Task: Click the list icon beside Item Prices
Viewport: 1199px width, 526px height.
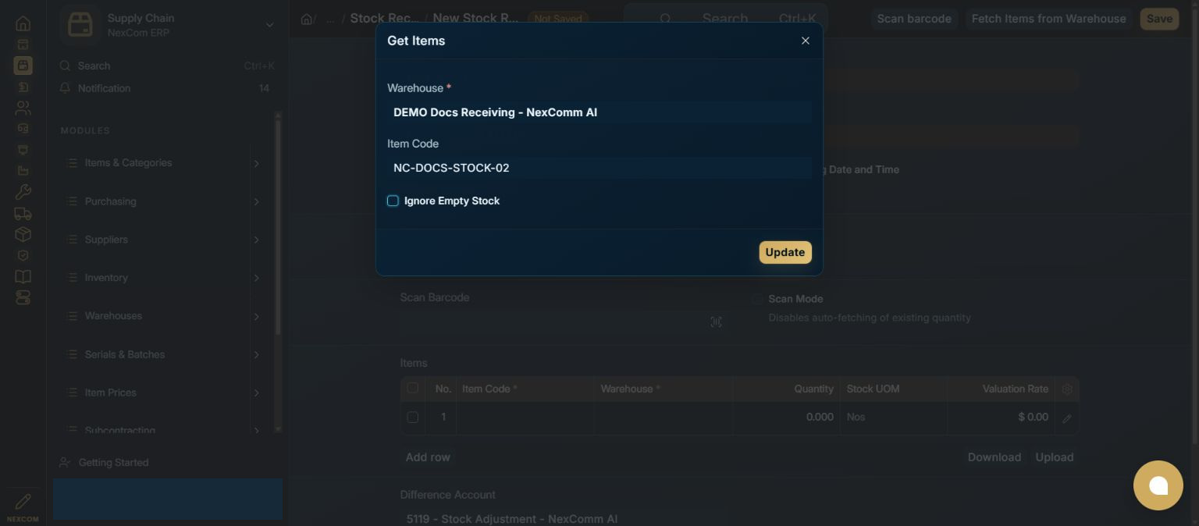Action: [x=72, y=393]
